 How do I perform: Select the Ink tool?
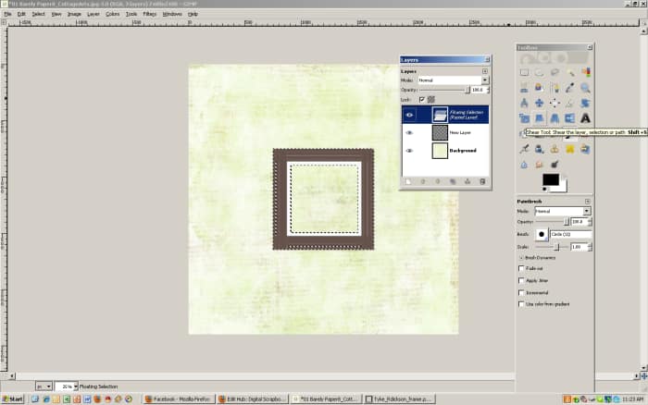pos(540,149)
